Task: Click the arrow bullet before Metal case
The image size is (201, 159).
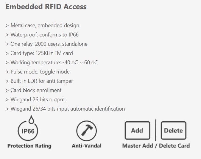Action: pos(7,26)
